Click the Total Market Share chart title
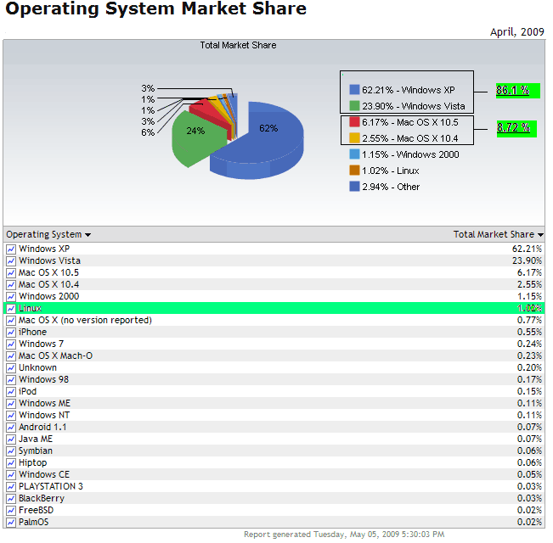This screenshot has width=553, height=543. pyautogui.click(x=238, y=46)
